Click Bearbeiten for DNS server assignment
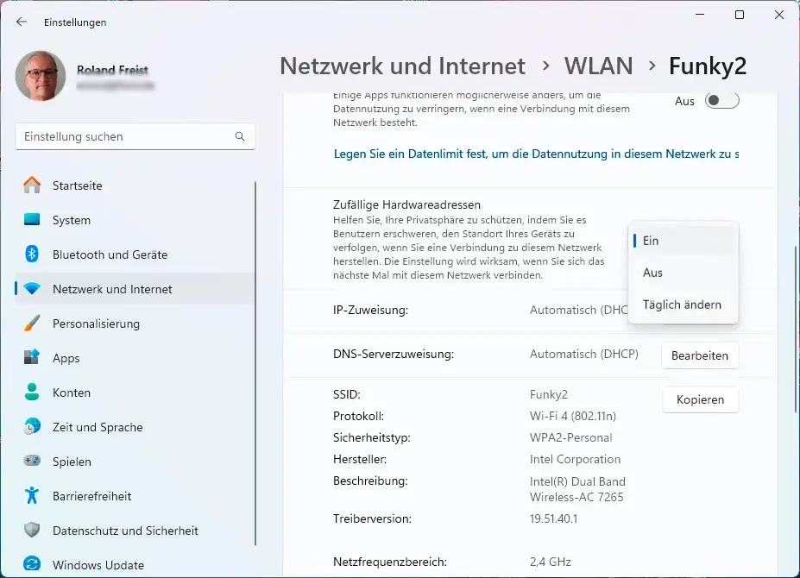The image size is (800, 578). point(699,355)
